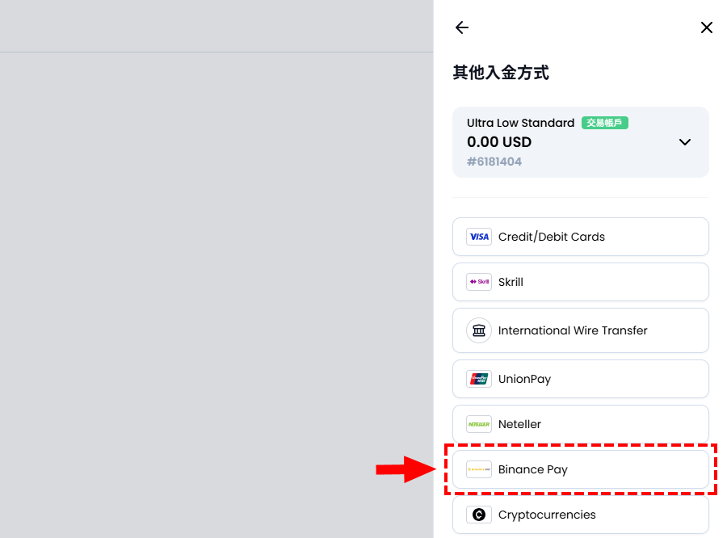Click the Cryptocurrencies coin icon
This screenshot has width=727, height=538.
click(x=479, y=515)
